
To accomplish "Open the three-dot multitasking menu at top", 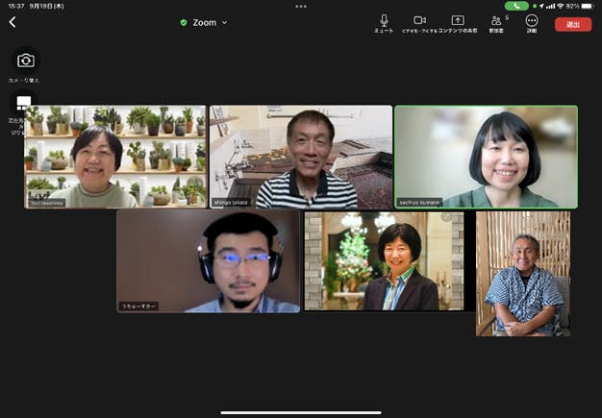I will click(x=301, y=6).
